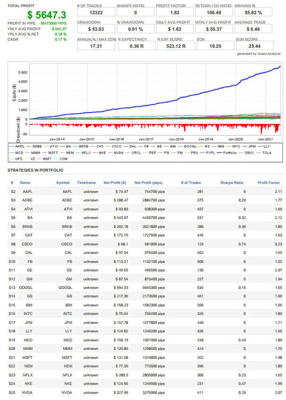This screenshot has height=400, width=286.
Task: Click the PEP entry in chart legend
Action: [149, 153]
